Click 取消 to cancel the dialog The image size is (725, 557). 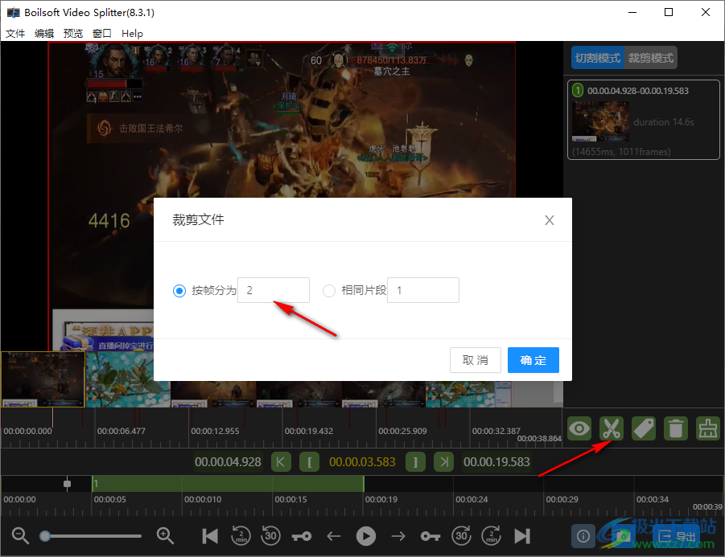point(476,360)
